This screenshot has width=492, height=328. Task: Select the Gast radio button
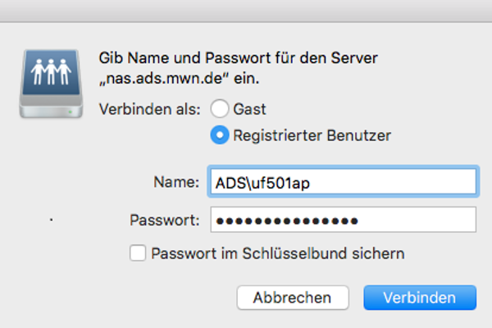tap(220, 108)
